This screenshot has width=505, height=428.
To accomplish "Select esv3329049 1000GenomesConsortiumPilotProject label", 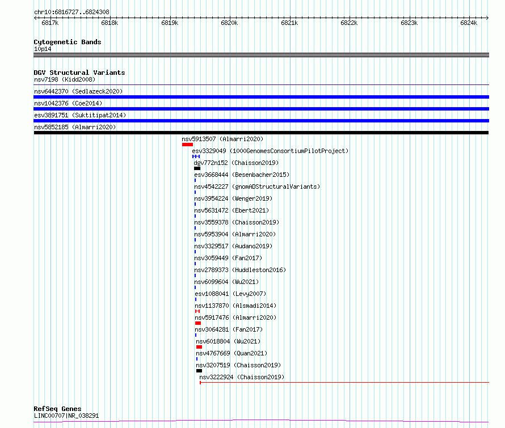I will [270, 151].
